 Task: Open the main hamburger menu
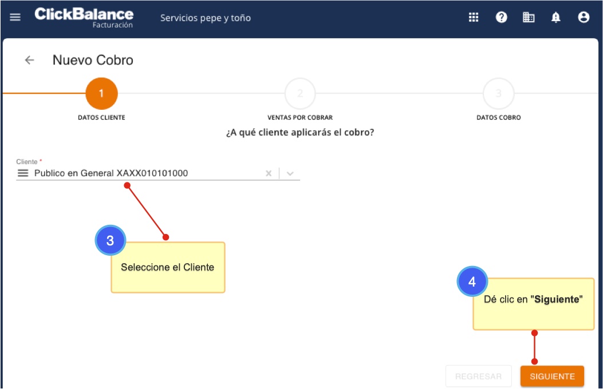(15, 17)
